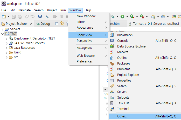Switch to Tomcat v10.1 Server editor tab
The height and width of the screenshot is (120, 181).
point(154,24)
